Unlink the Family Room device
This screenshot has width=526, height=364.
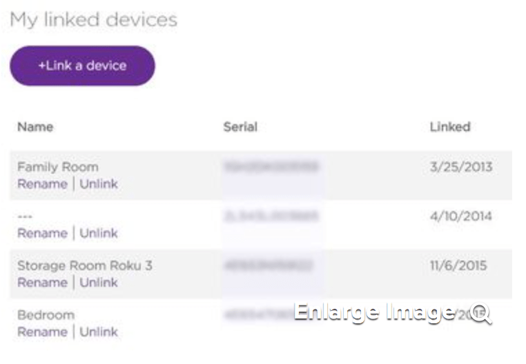coord(99,184)
